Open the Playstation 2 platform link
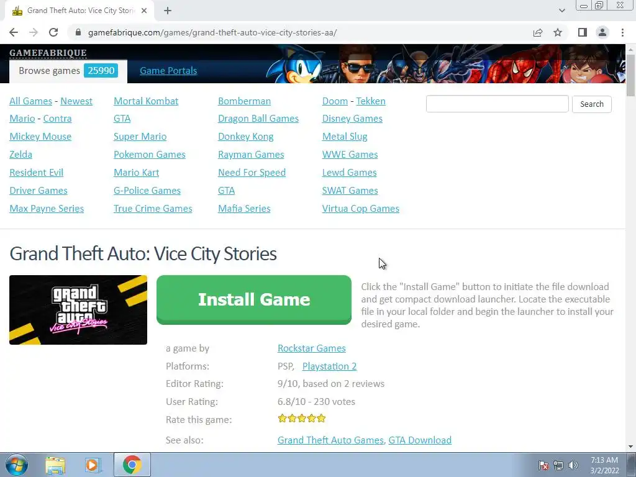The width and height of the screenshot is (636, 477). (329, 366)
